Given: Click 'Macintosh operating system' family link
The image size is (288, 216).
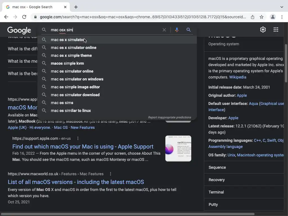Looking at the screenshot, I should [260, 155].
